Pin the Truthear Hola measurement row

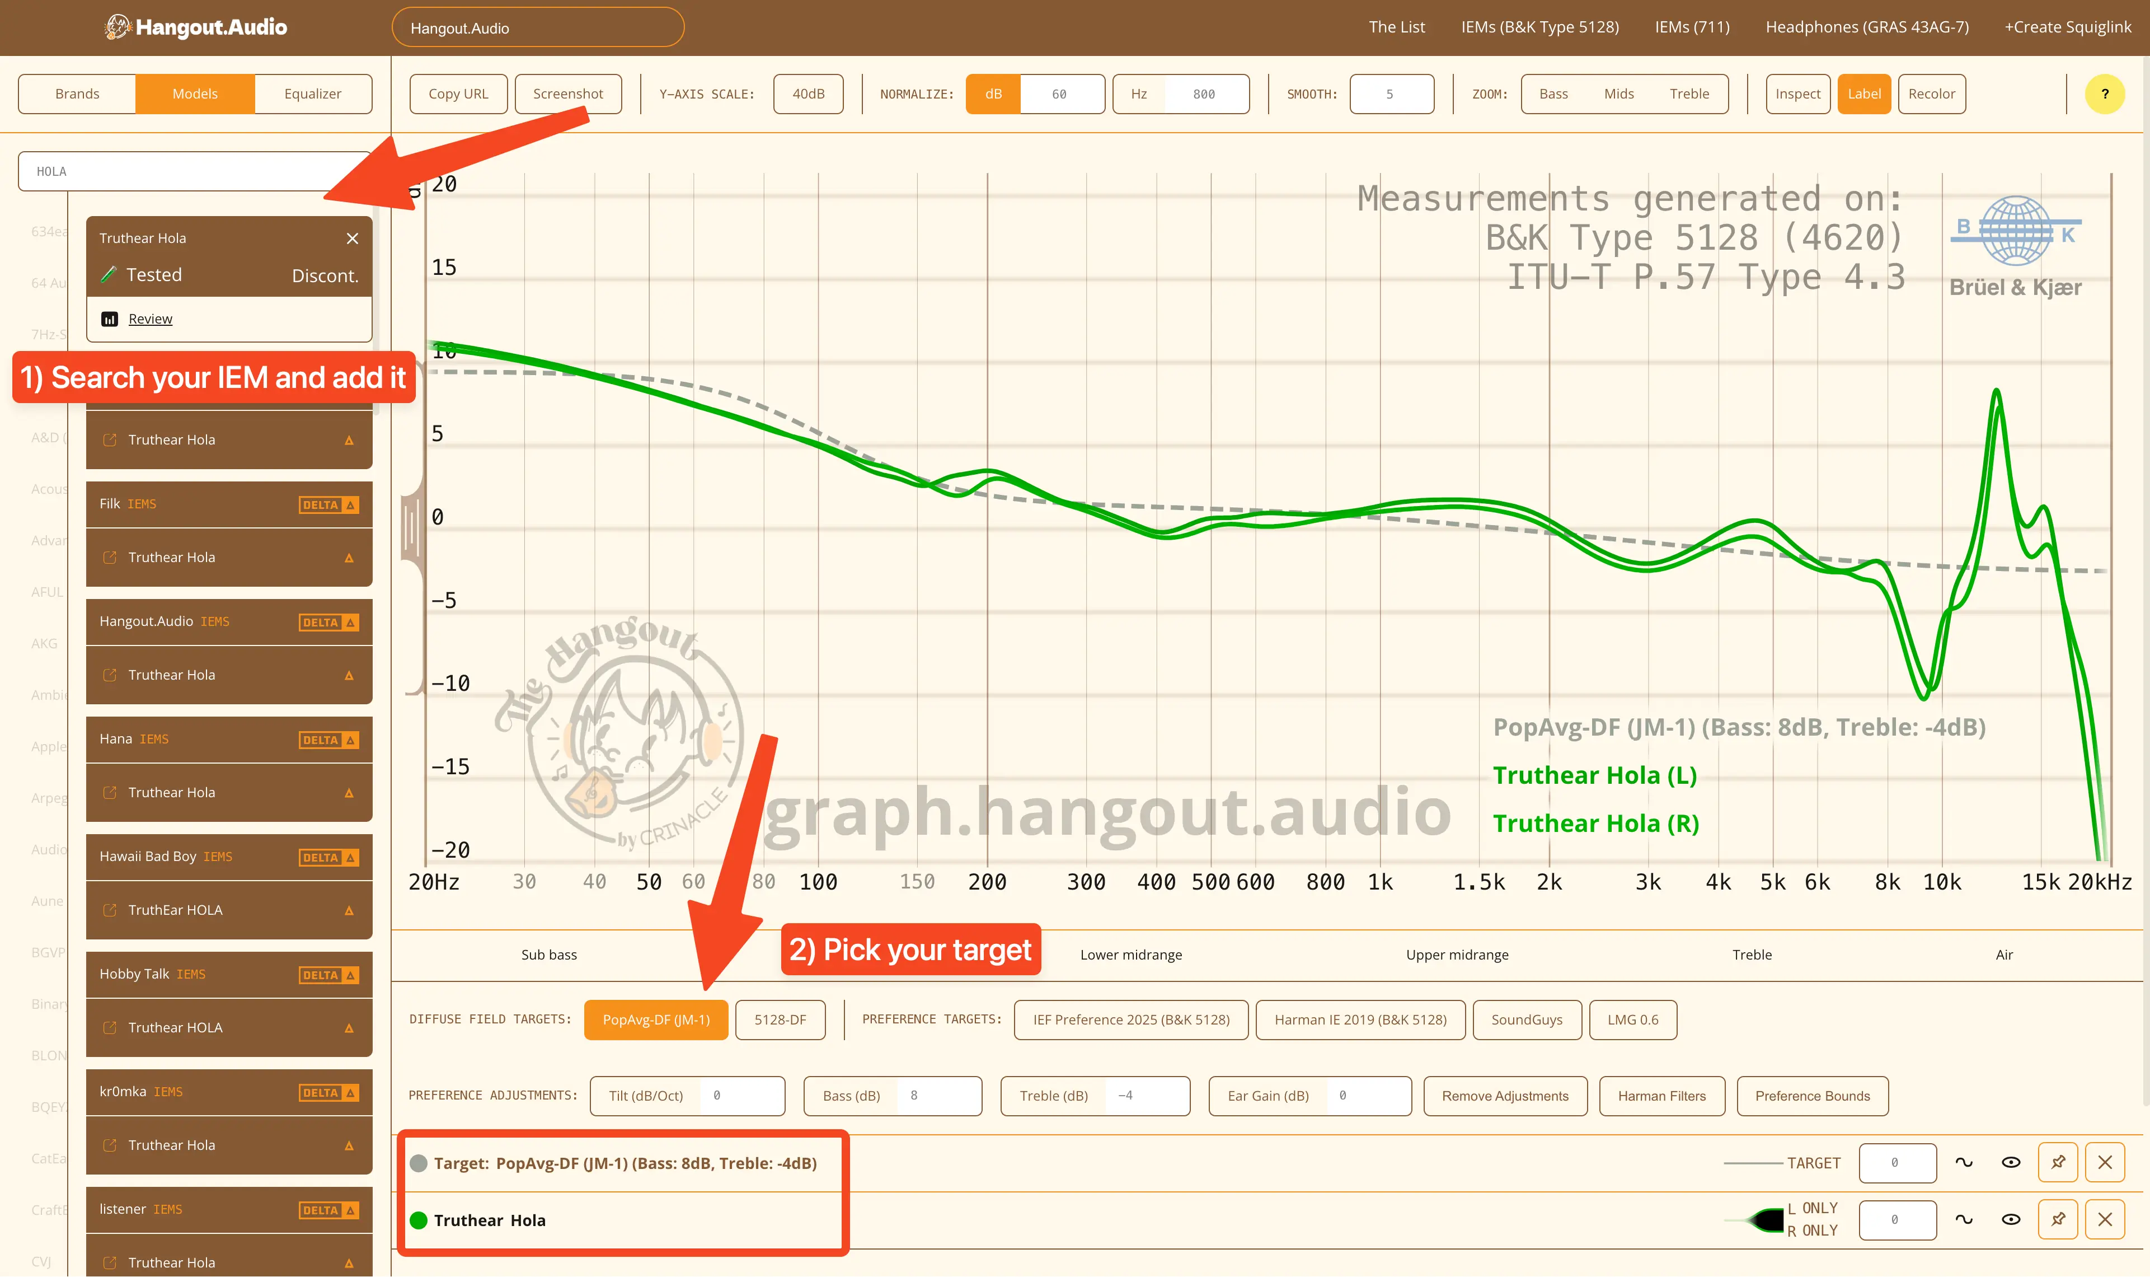point(2057,1219)
